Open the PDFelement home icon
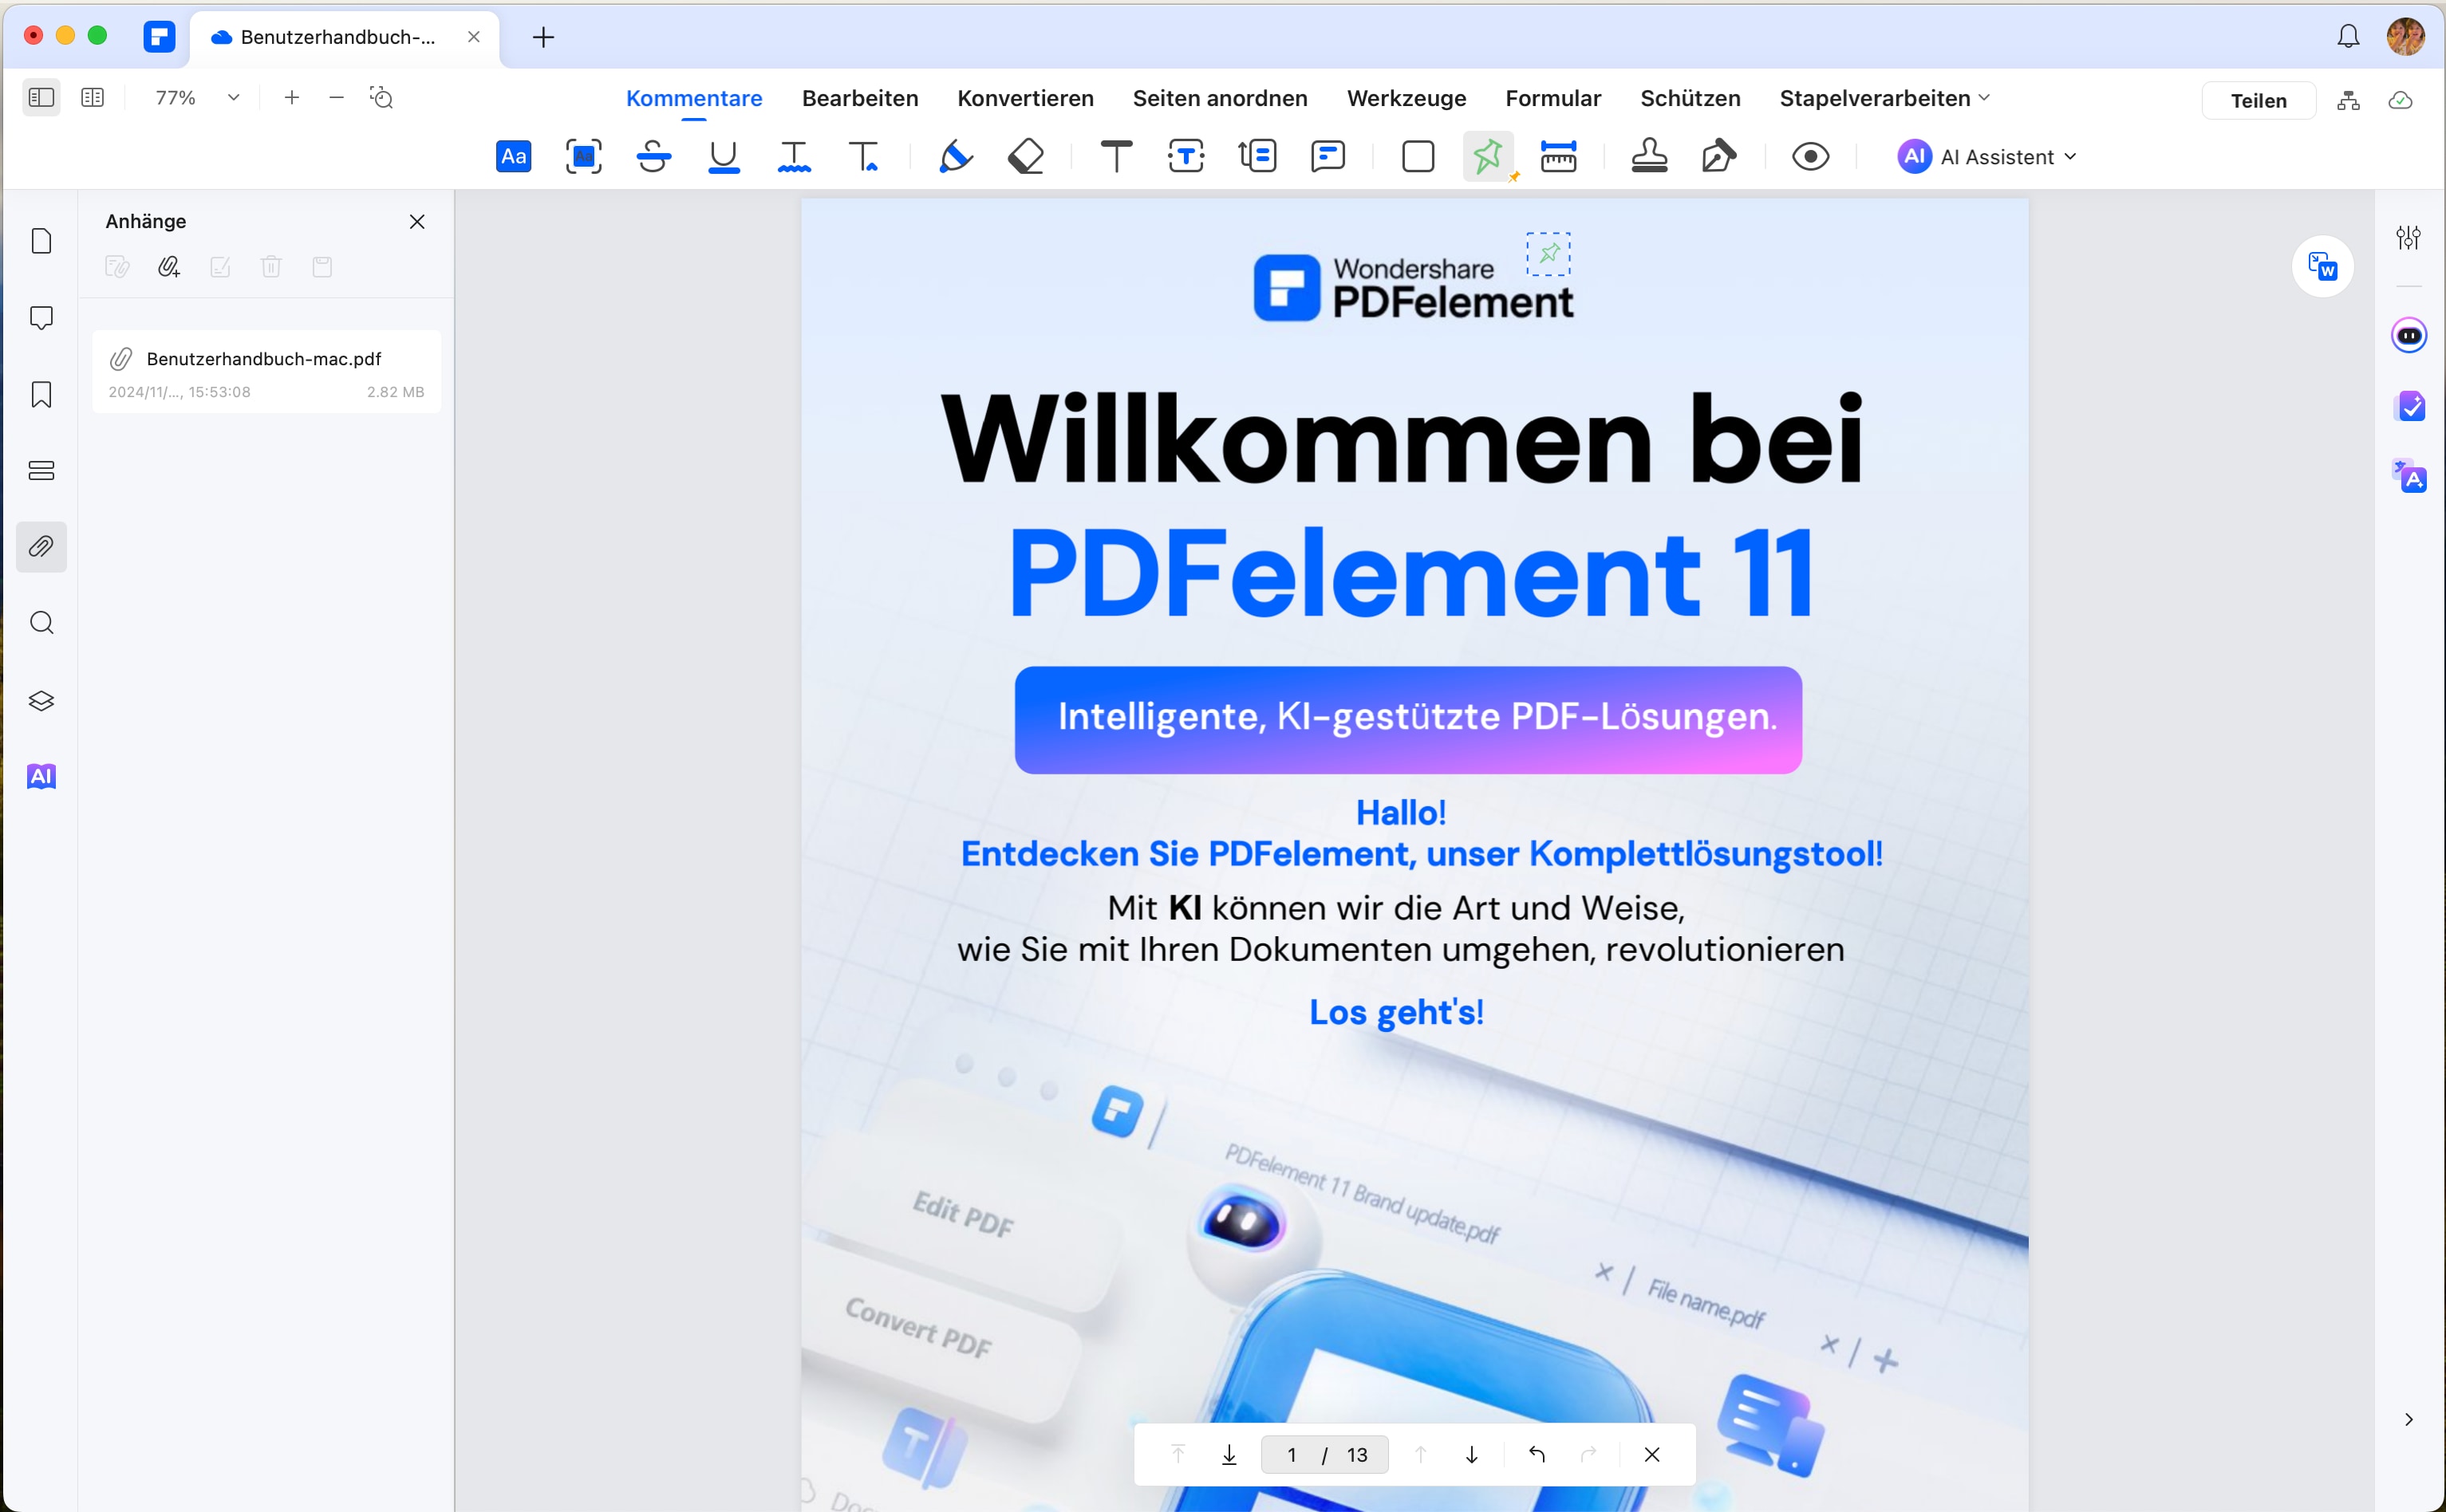Image resolution: width=2446 pixels, height=1512 pixels. 159,37
